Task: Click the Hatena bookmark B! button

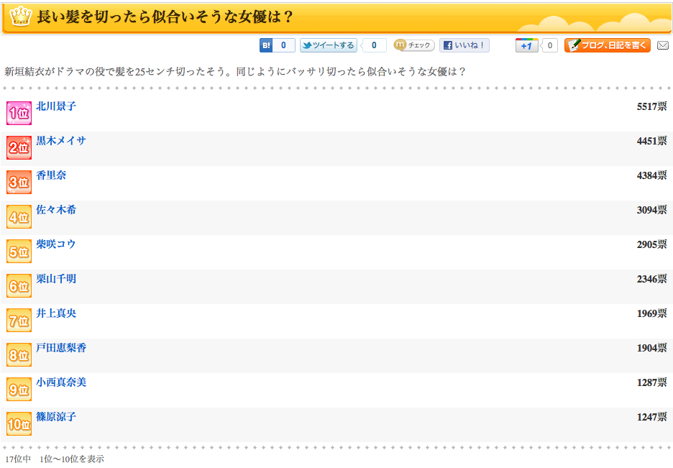Action: (x=266, y=45)
